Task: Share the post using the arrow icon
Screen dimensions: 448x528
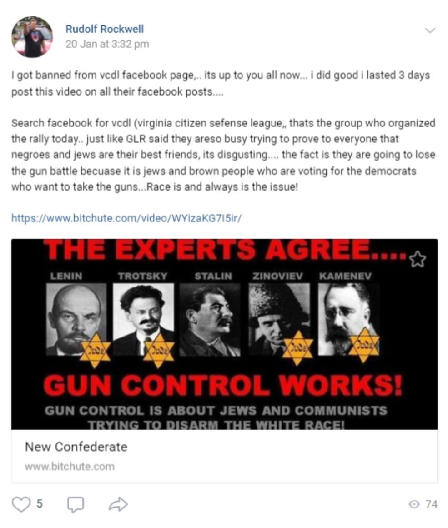Action: click(x=118, y=504)
